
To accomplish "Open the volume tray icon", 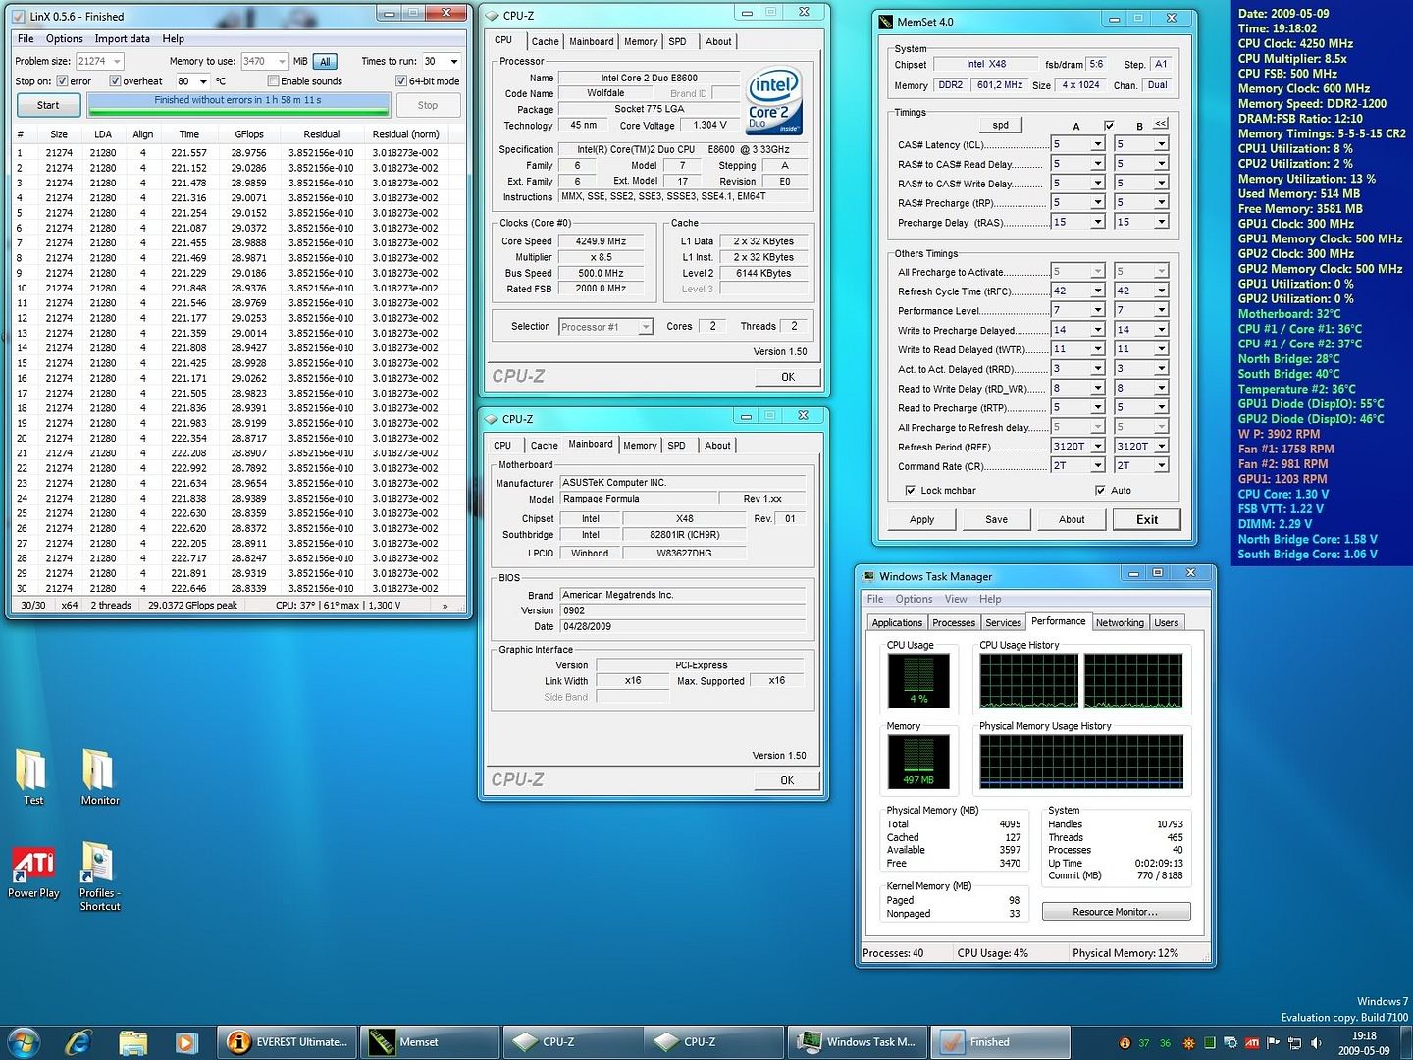I will click(x=1316, y=1043).
